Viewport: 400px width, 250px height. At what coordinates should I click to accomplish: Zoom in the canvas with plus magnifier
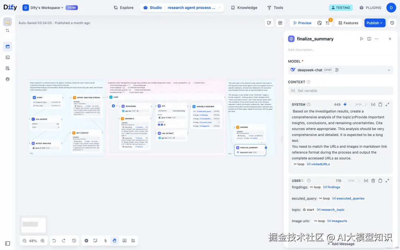(x=43, y=241)
